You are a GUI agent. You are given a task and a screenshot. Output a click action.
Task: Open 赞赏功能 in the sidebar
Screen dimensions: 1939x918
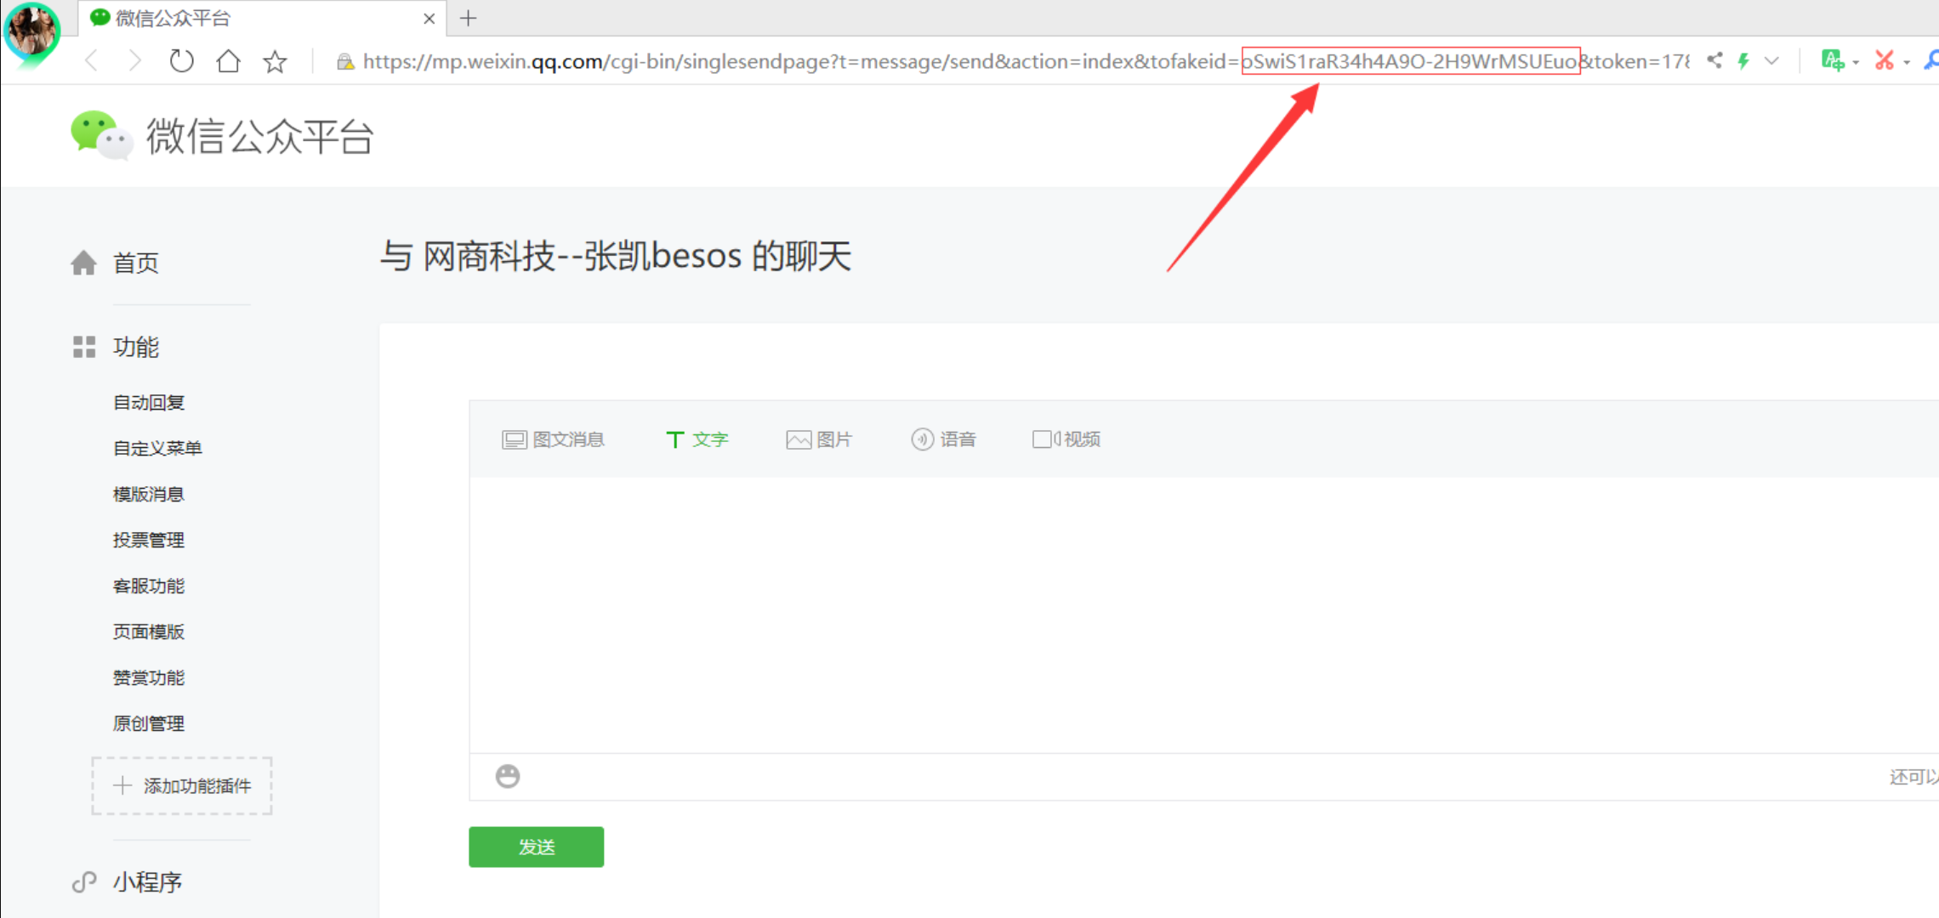149,677
